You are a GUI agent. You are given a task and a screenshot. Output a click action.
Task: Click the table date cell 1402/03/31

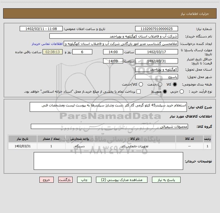coord(23,146)
